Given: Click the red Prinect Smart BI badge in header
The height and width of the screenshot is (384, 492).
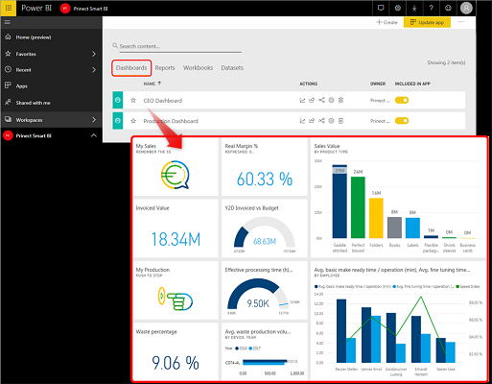Looking at the screenshot, I should [65, 9].
